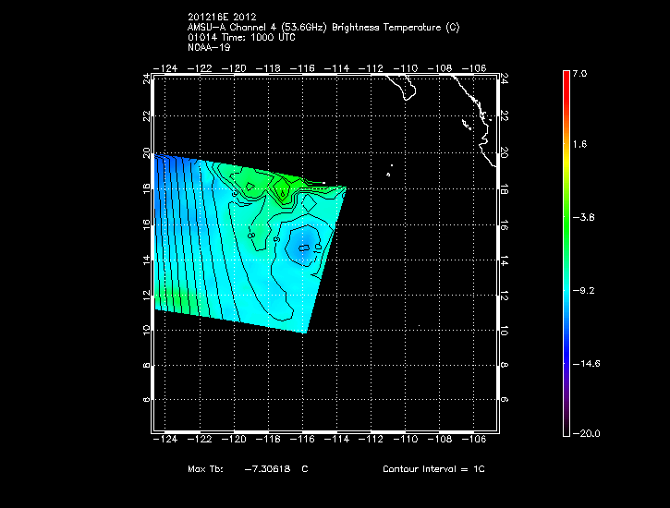
Task: Click the -124 longitude label on the top axis
Action: [x=167, y=69]
